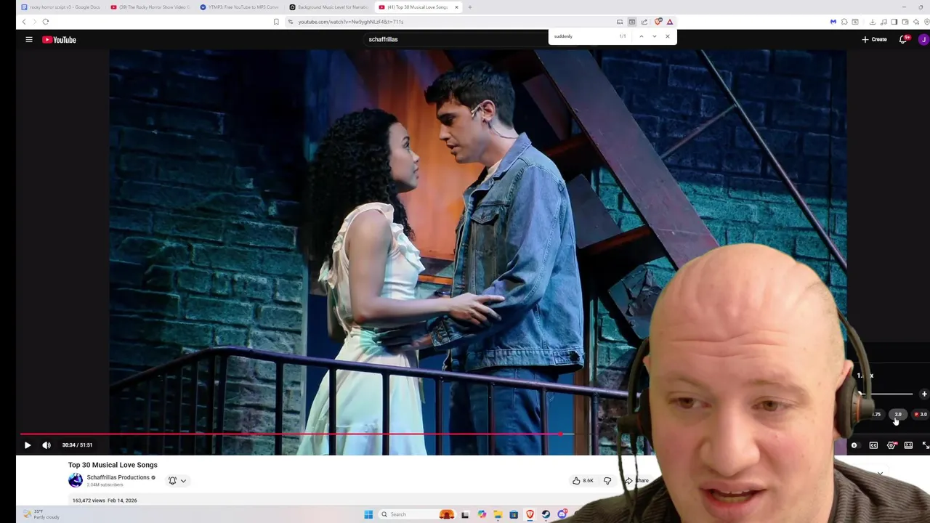This screenshot has width=930, height=523.
Task: Go to the YouTube home logo
Action: tap(59, 40)
